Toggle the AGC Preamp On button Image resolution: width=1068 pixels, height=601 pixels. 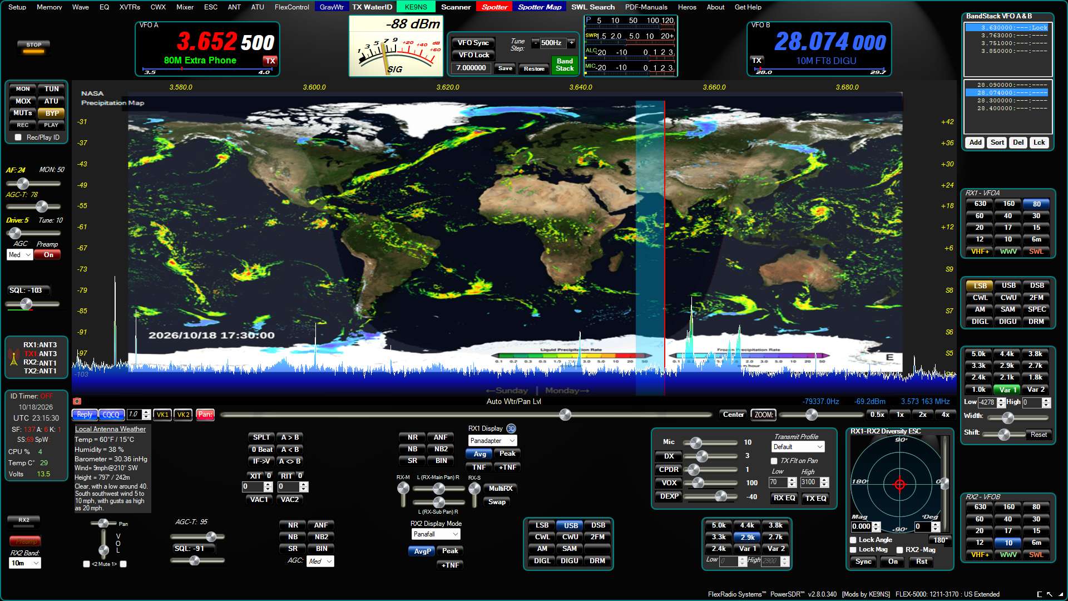point(48,255)
